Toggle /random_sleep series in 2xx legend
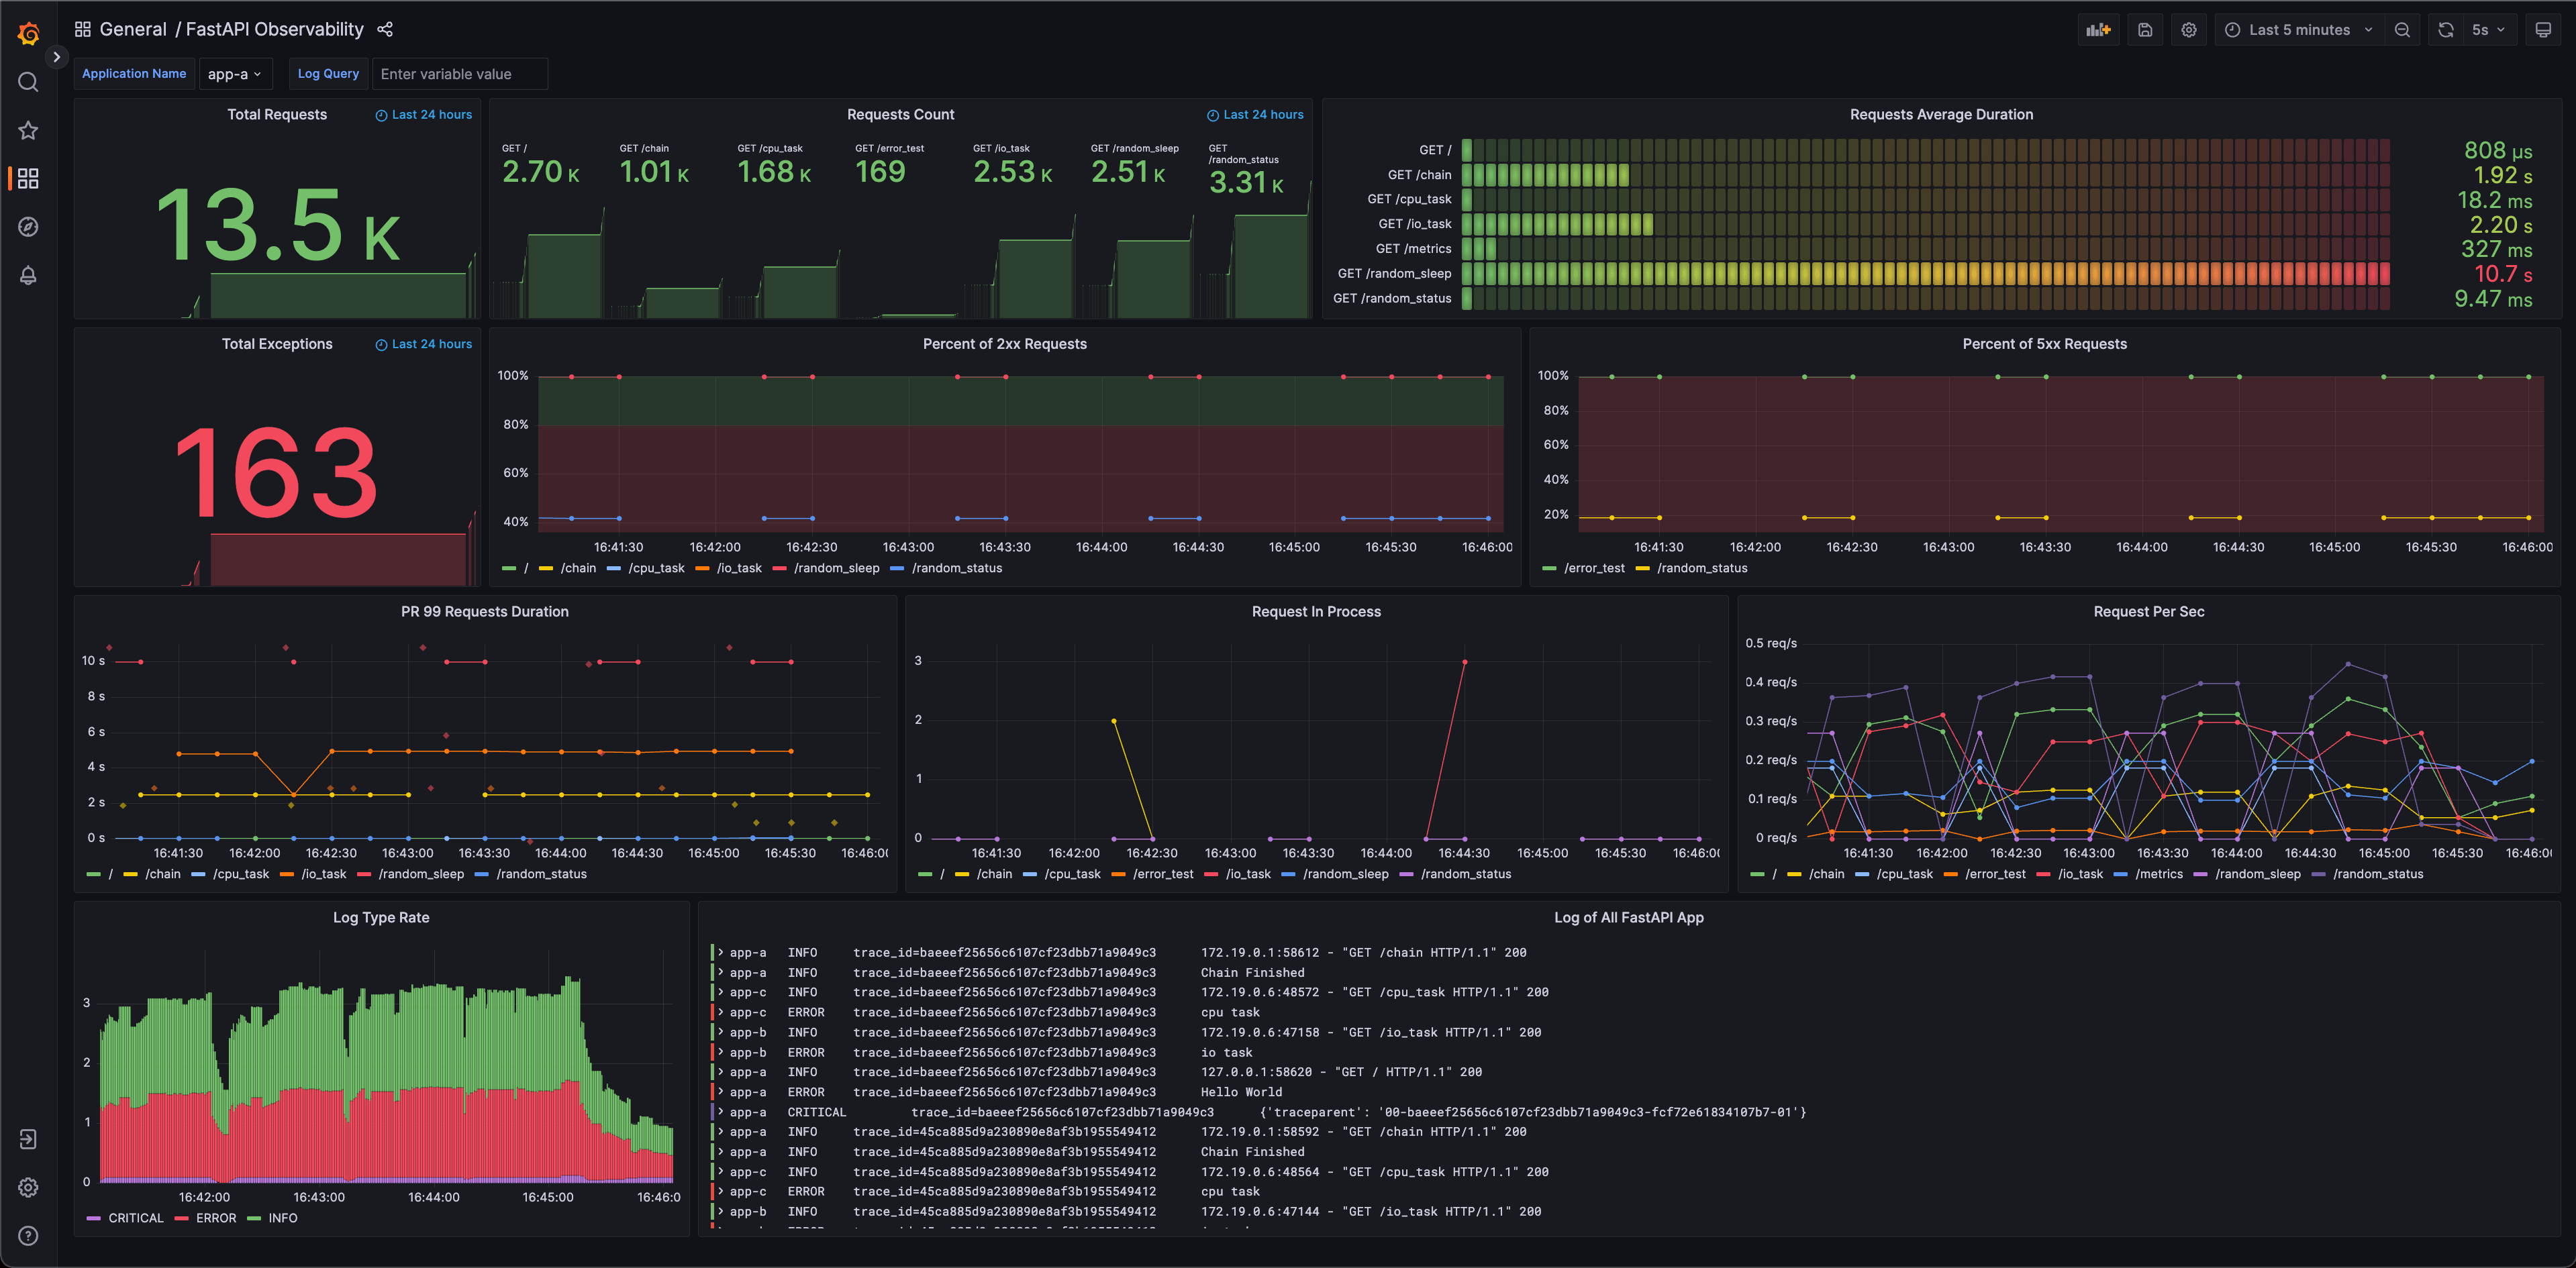This screenshot has width=2576, height=1268. pyautogui.click(x=836, y=568)
